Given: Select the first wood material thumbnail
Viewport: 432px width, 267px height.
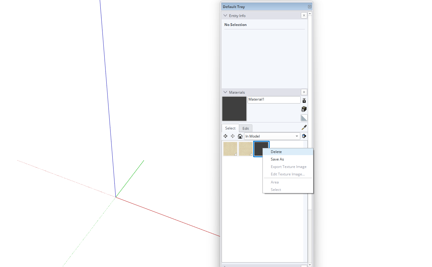Looking at the screenshot, I should click(x=230, y=149).
